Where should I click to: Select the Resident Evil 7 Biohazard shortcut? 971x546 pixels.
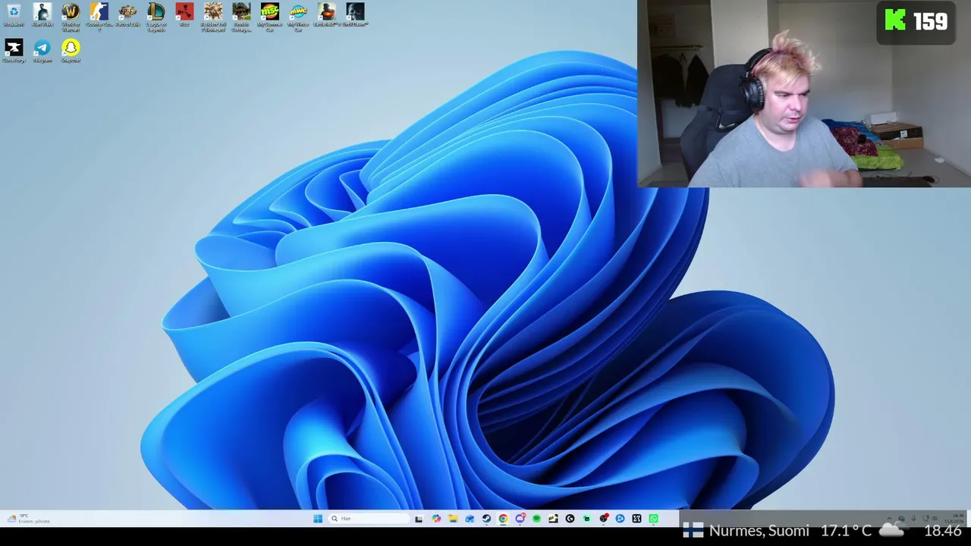pyautogui.click(x=213, y=17)
